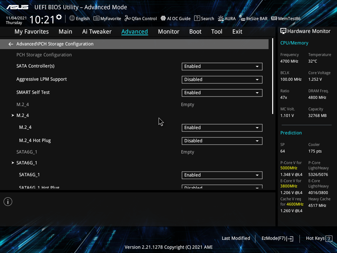Open the Tool tab
This screenshot has width=337, height=253.
pos(217,32)
